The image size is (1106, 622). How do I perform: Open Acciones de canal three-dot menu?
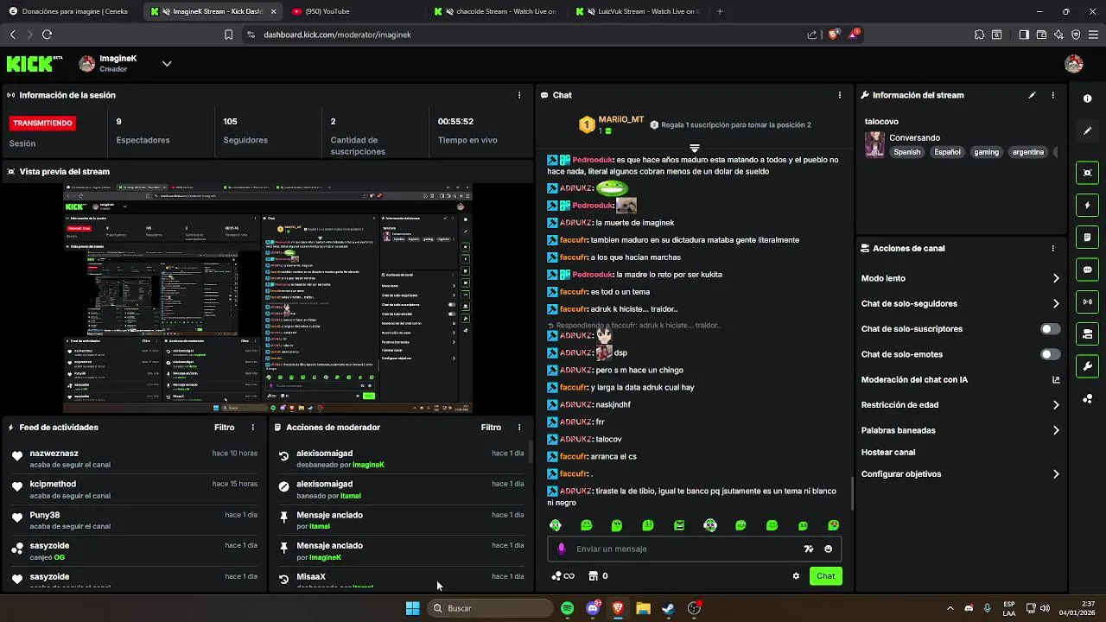pyautogui.click(x=1052, y=248)
